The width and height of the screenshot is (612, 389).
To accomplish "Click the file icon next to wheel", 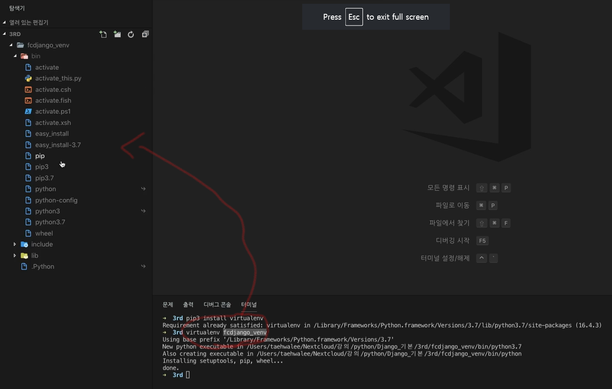I will (28, 233).
